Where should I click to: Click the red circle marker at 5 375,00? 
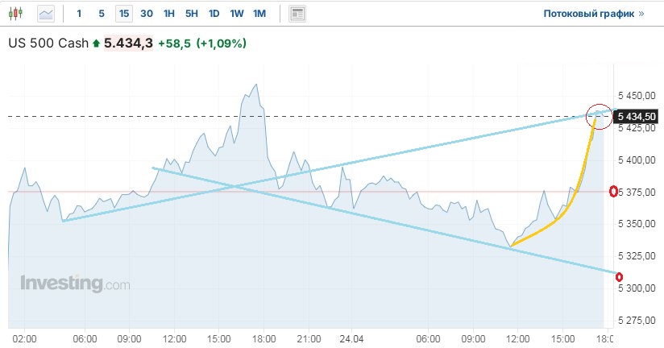pos(614,191)
